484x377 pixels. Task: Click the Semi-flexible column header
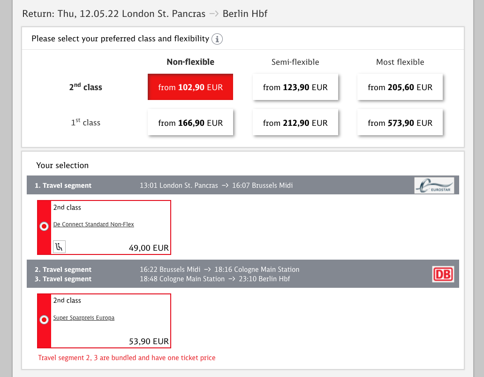coord(295,62)
